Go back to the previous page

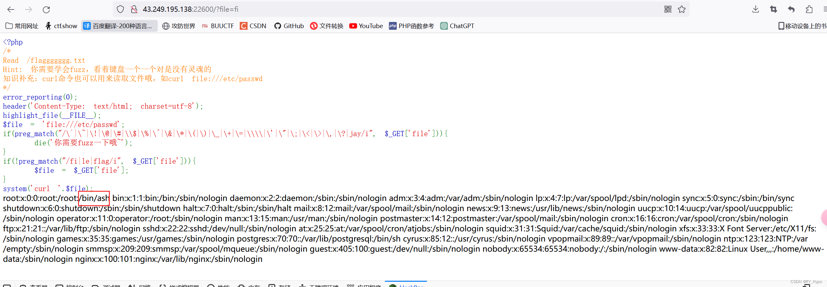[11, 9]
